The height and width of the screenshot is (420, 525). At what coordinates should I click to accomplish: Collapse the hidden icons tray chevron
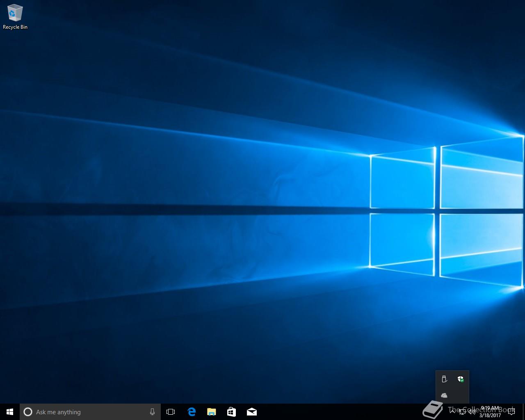coord(452,411)
